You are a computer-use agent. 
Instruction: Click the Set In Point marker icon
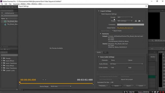43,80
